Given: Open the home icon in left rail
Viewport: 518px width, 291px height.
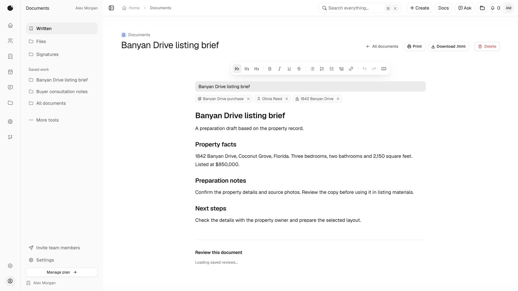Looking at the screenshot, I should tap(10, 25).
